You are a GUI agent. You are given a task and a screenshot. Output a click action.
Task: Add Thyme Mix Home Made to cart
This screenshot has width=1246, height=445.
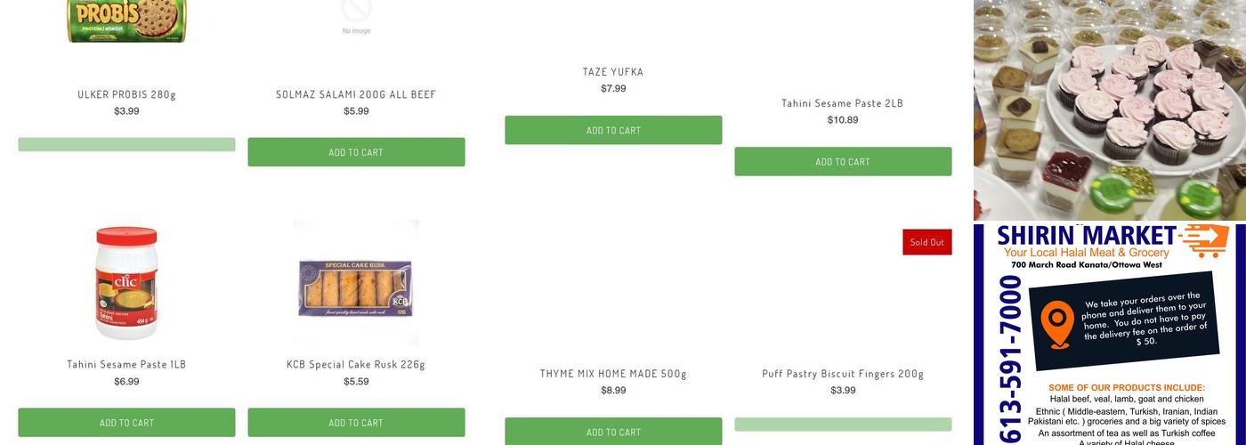coord(613,432)
